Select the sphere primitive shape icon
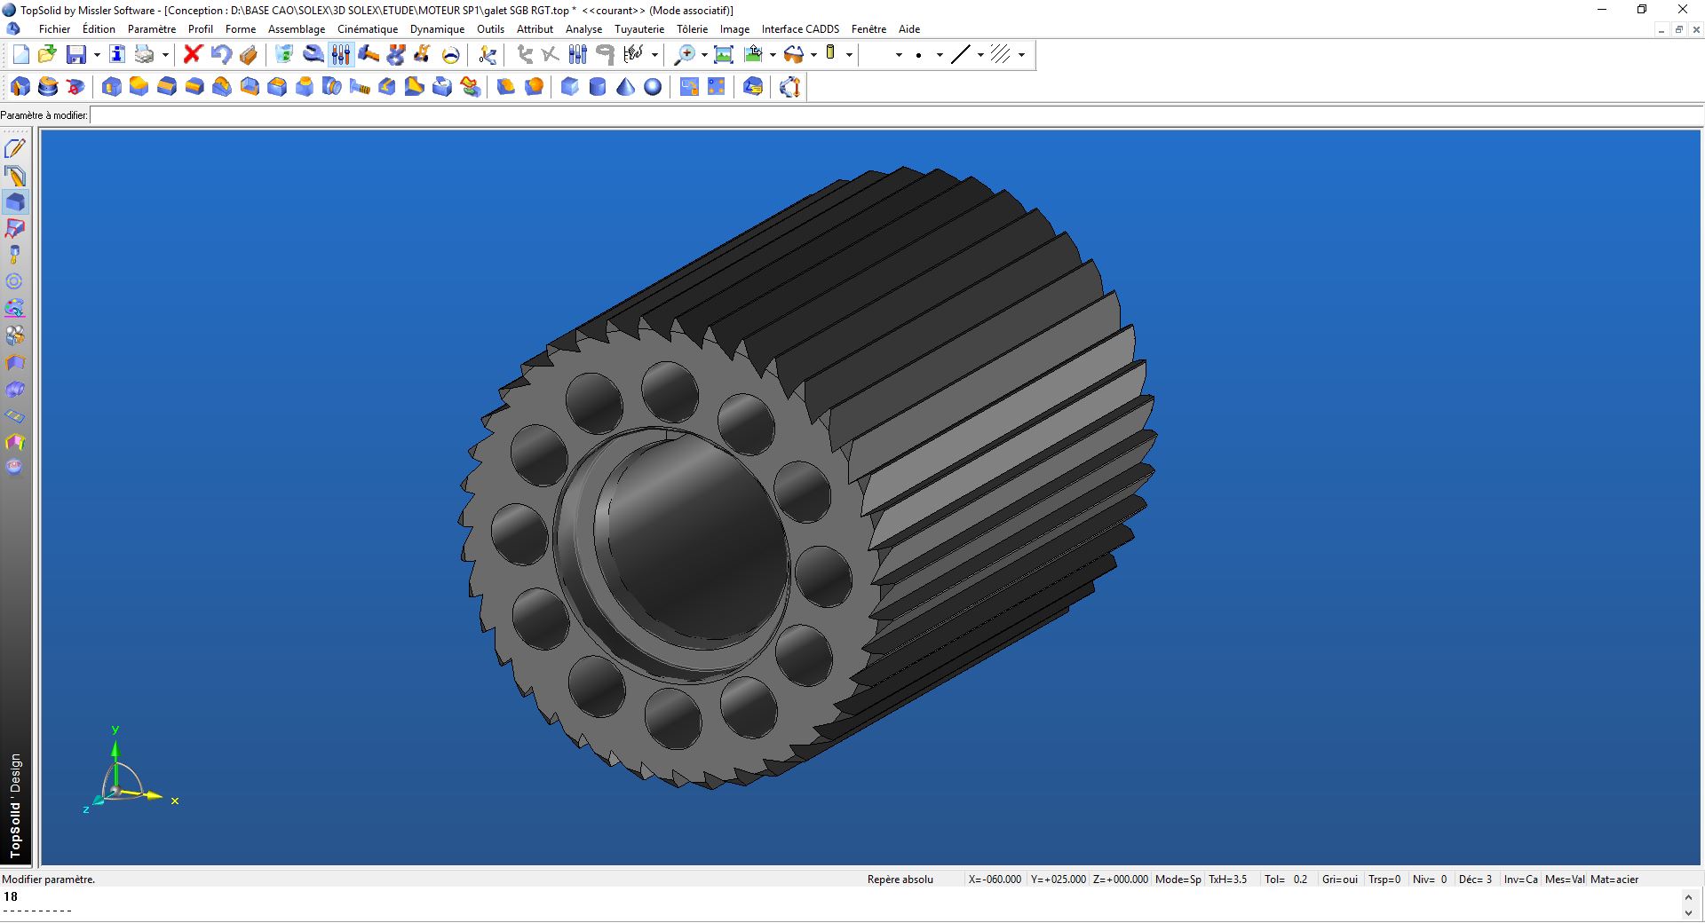The image size is (1705, 923). coord(653,87)
